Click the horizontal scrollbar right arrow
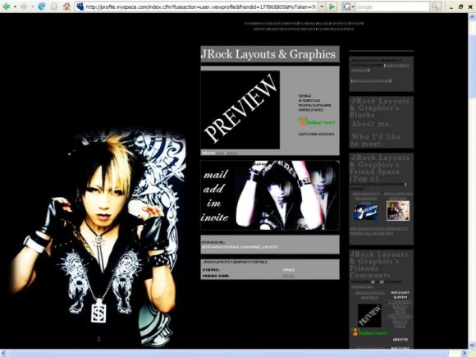476x357 pixels. coord(465,353)
